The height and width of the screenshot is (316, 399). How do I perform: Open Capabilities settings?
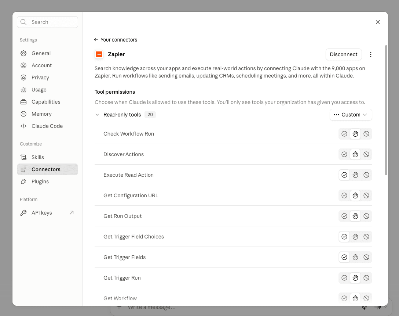pyautogui.click(x=47, y=102)
